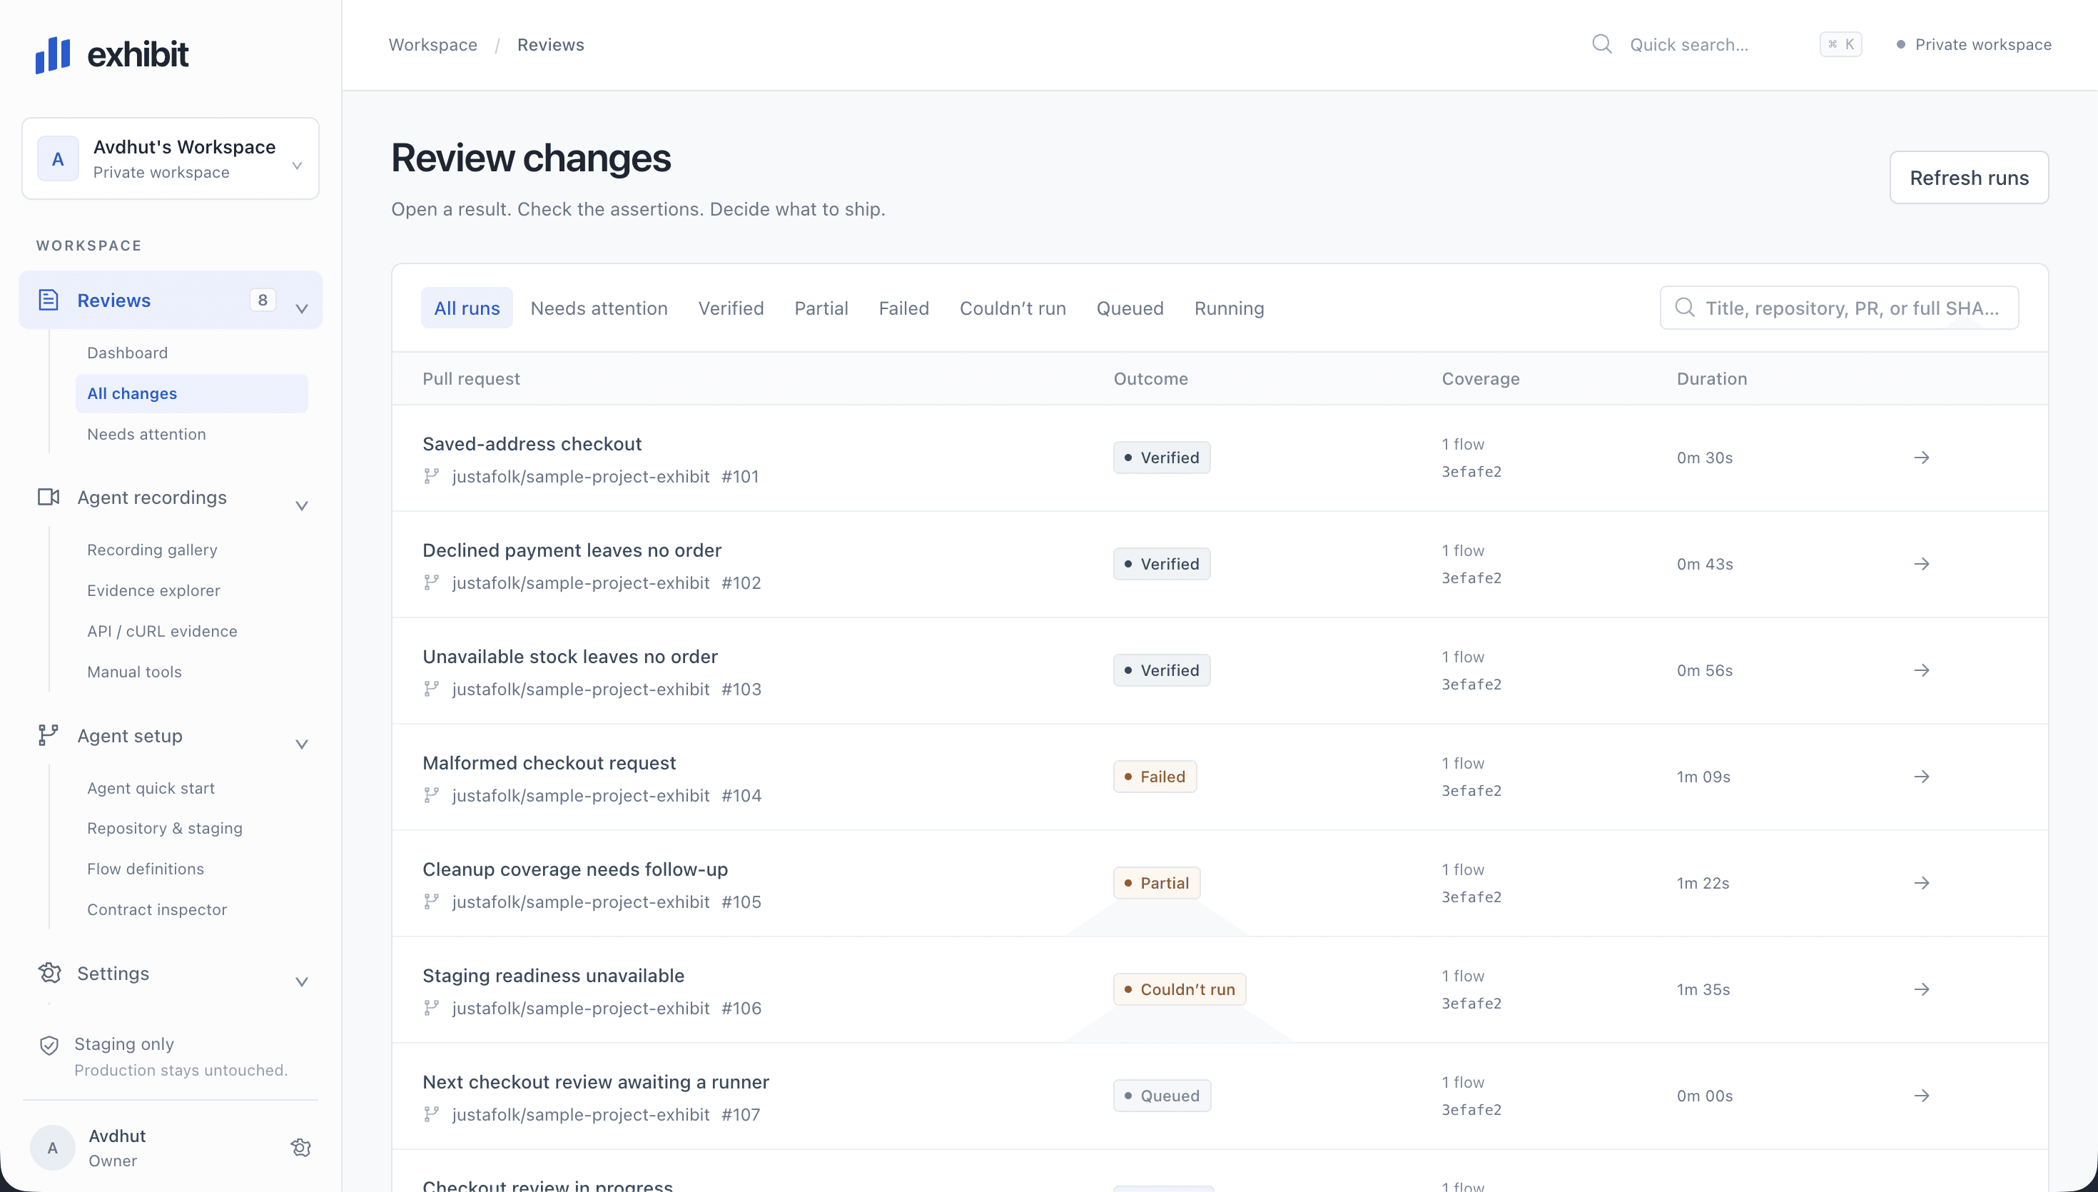Screen dimensions: 2098x1192
Task: Open profile settings gear next to Avdhut
Action: [x=300, y=1148]
